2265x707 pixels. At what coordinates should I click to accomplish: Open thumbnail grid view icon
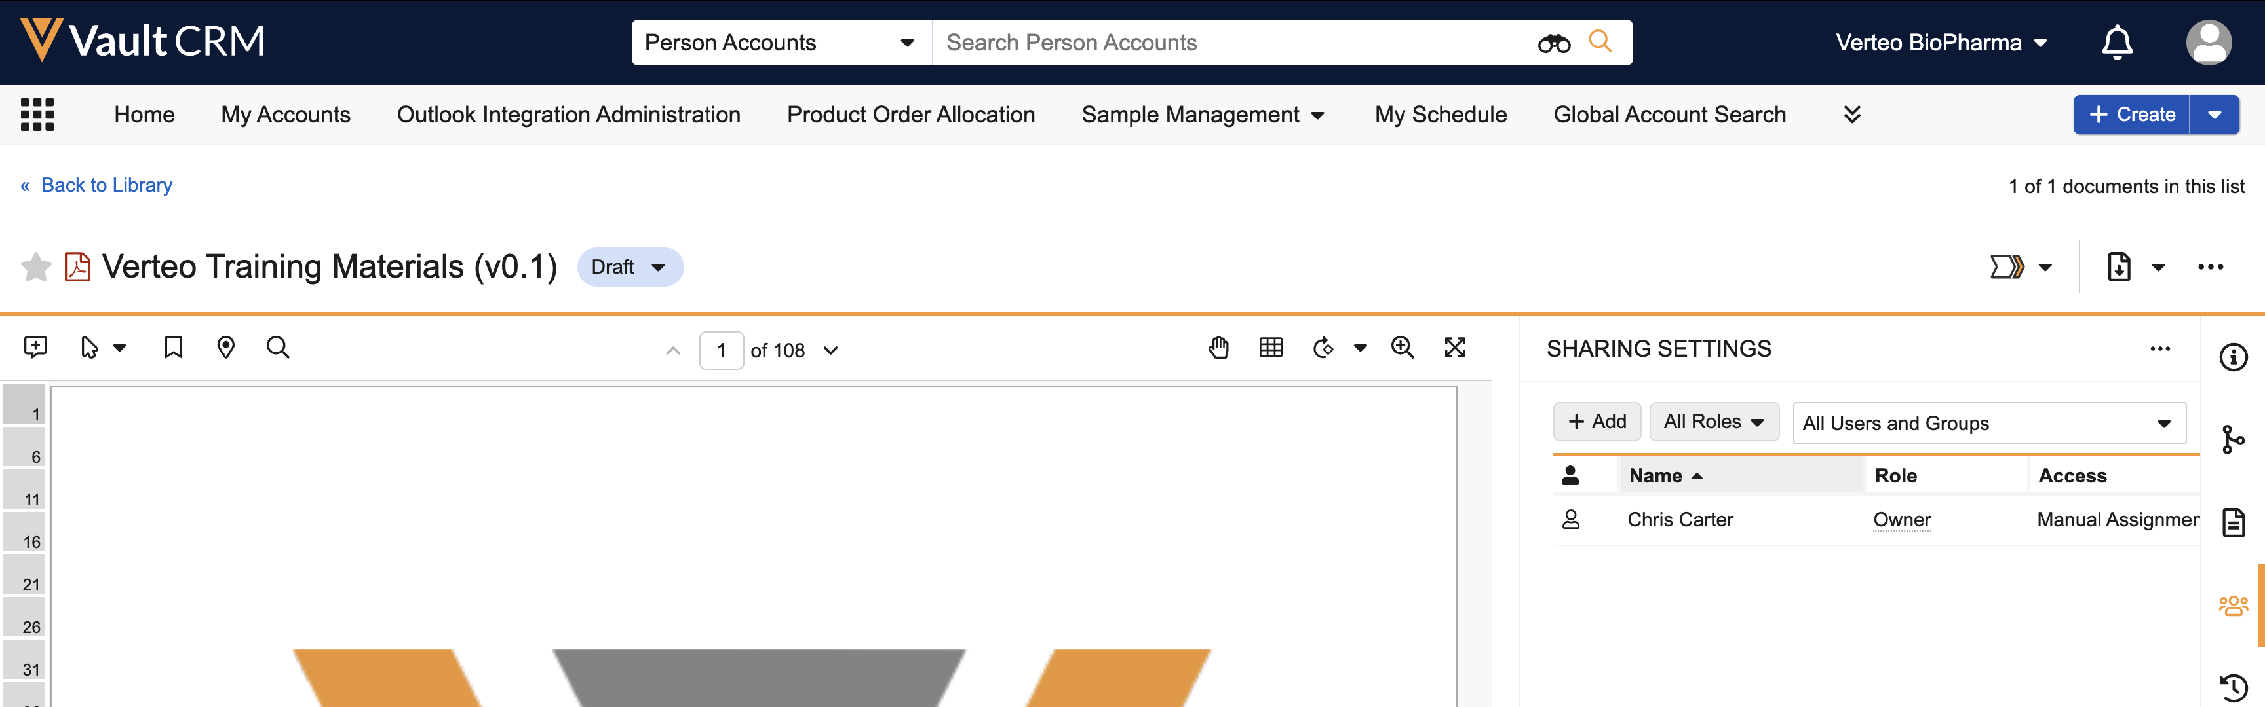pyautogui.click(x=1271, y=348)
